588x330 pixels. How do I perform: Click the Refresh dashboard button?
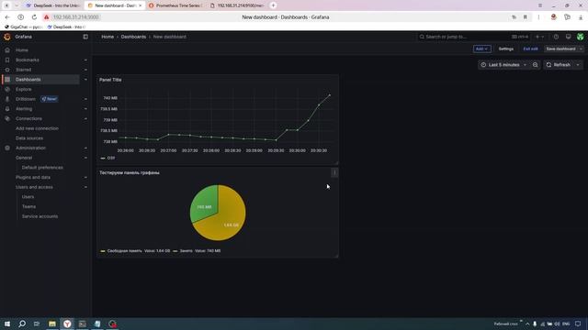coord(558,65)
